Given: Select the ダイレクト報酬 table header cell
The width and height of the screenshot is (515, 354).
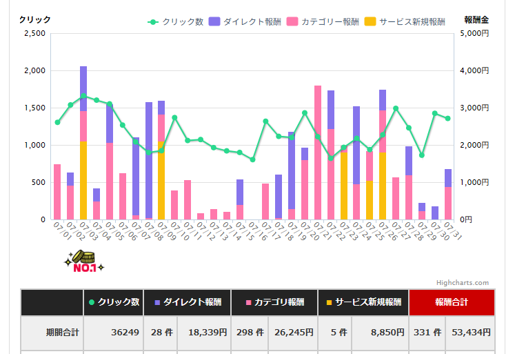Looking at the screenshot, I should [188, 302].
